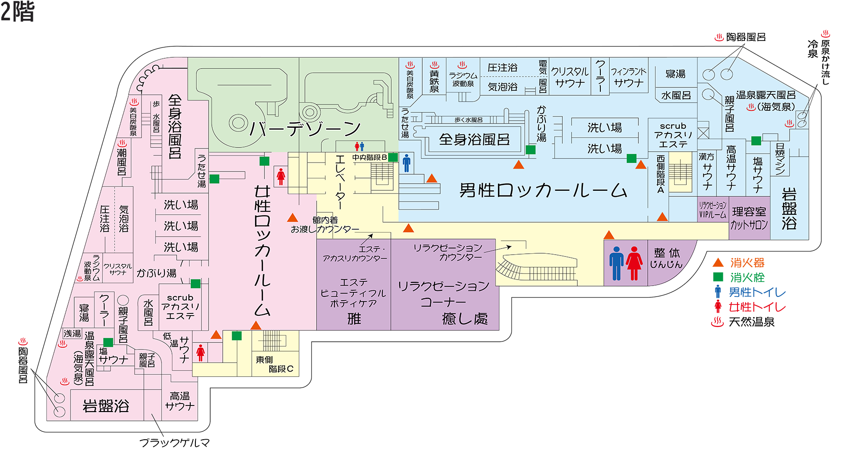
Task: Click the 漢方サウナ label
Action: click(707, 172)
